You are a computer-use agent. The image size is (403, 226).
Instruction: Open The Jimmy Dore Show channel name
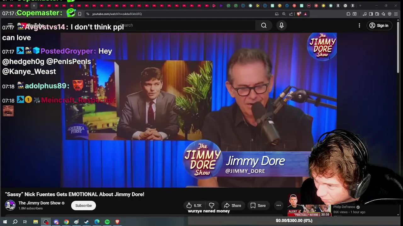[x=39, y=203]
